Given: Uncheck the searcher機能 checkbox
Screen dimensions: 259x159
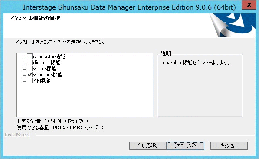Looking at the screenshot, I should pos(30,75).
